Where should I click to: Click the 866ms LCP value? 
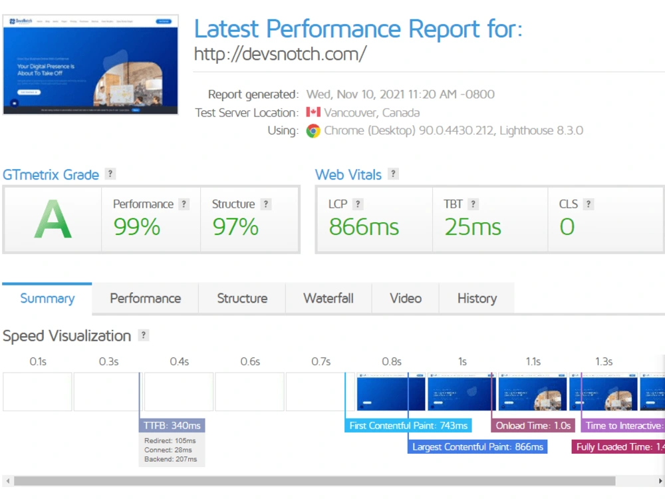364,227
